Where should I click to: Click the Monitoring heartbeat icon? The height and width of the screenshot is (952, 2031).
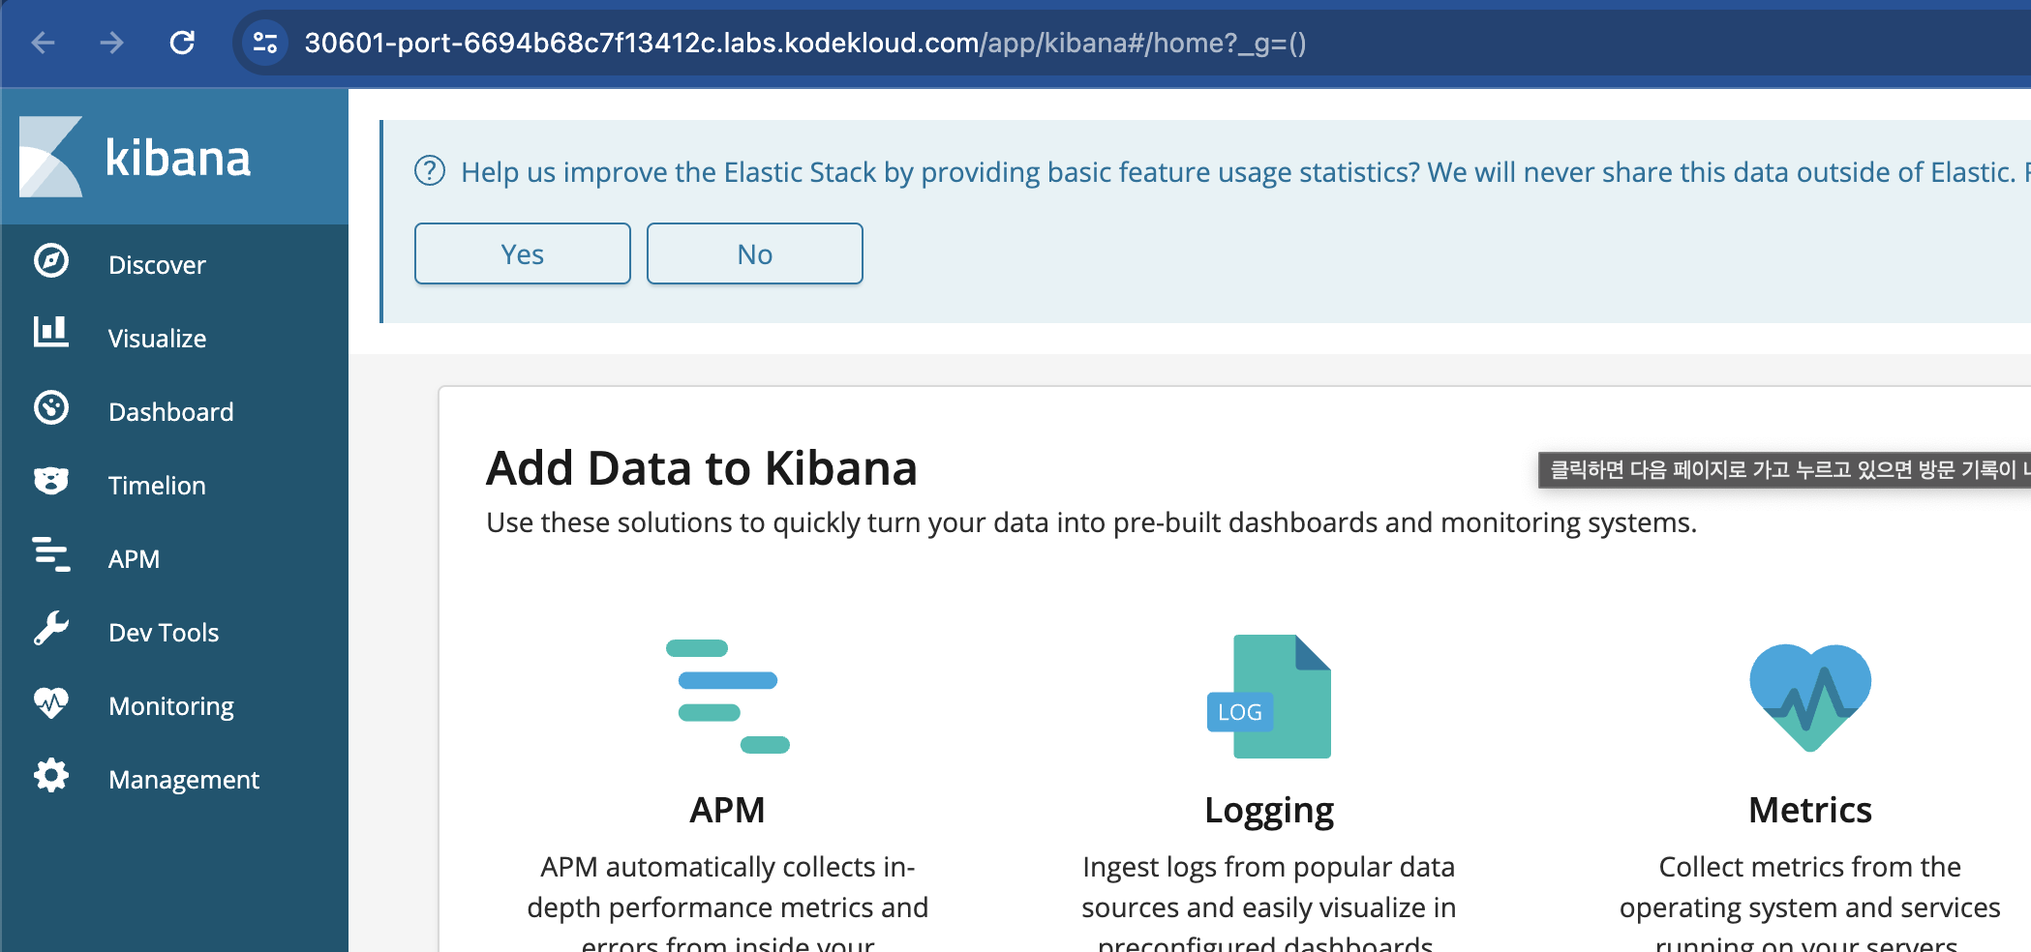click(51, 702)
